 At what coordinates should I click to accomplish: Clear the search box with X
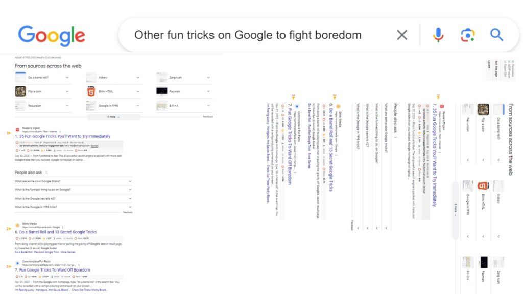click(402, 35)
